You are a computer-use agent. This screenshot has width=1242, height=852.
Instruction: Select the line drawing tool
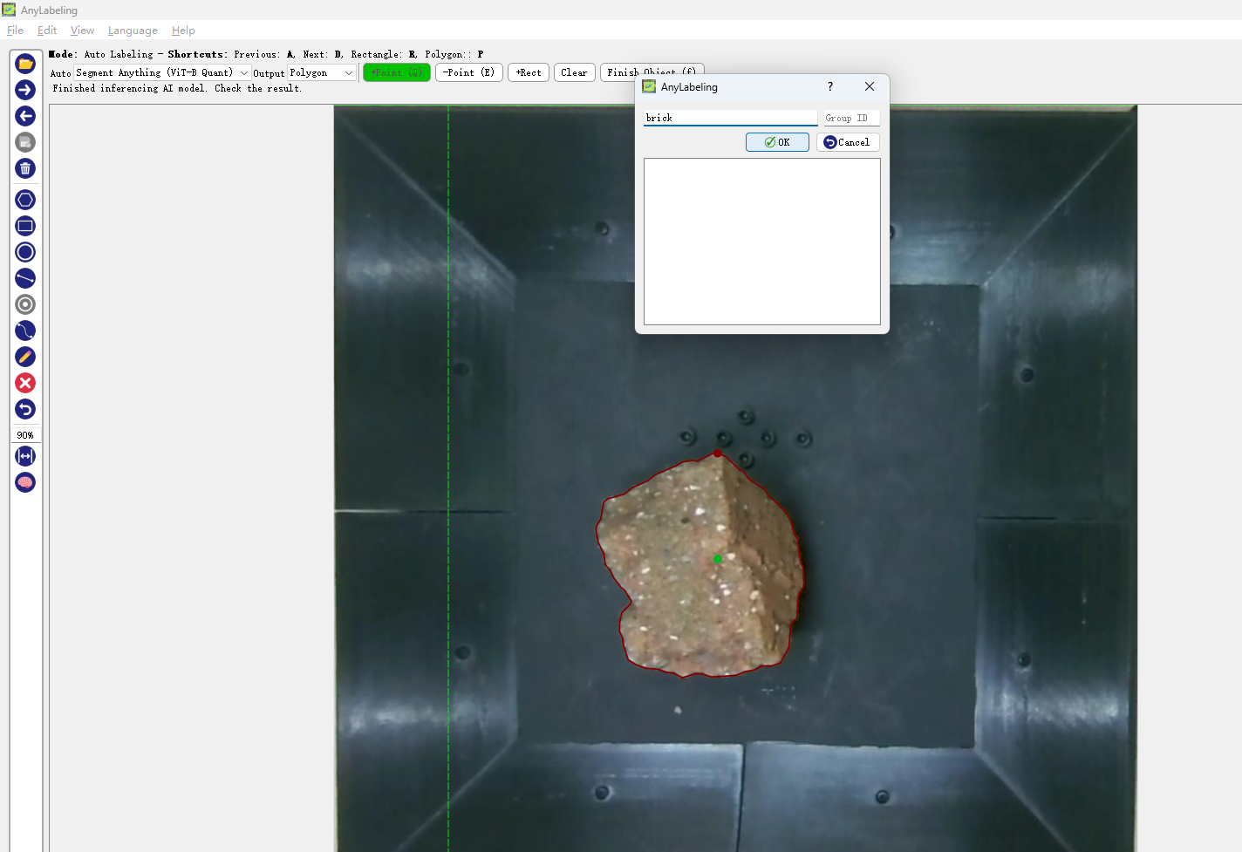pyautogui.click(x=25, y=278)
